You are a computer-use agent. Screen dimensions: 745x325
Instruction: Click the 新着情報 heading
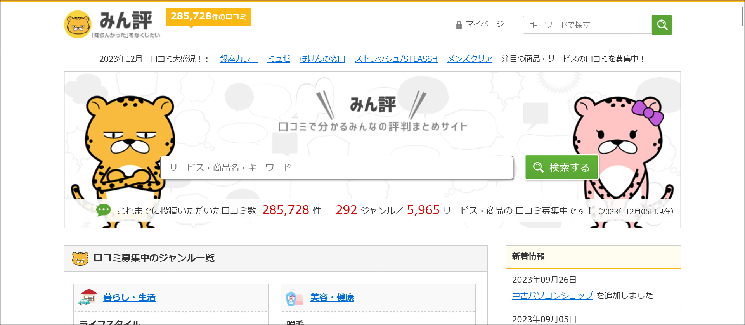tap(528, 256)
